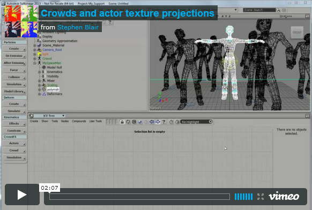
Task: Click the circular update icon after refresh
Action: click(x=134, y=122)
